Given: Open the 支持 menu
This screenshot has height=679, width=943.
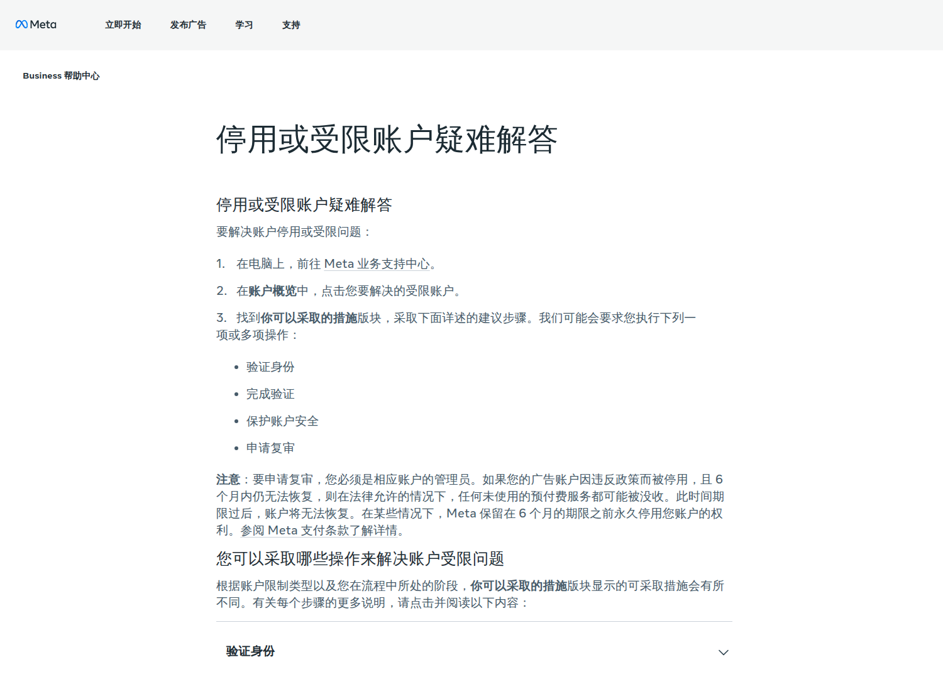Looking at the screenshot, I should [291, 25].
